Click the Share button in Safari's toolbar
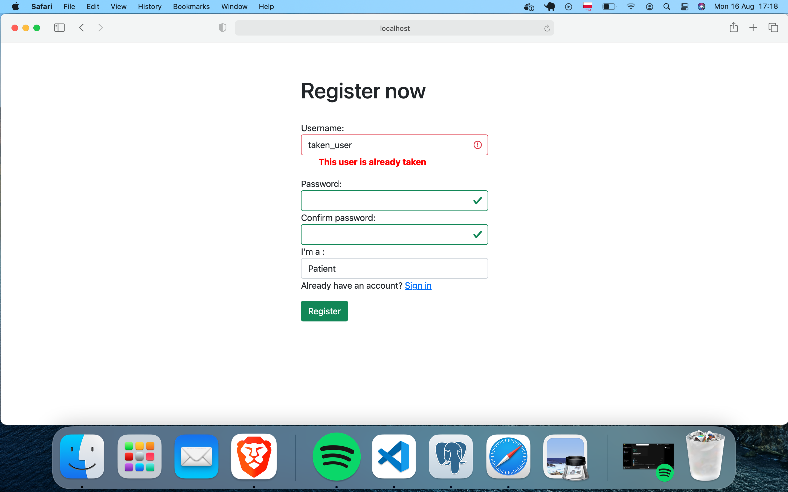 734,28
